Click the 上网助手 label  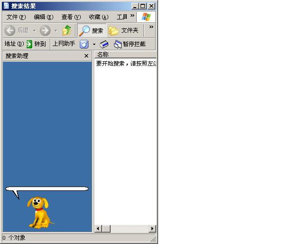pos(64,44)
